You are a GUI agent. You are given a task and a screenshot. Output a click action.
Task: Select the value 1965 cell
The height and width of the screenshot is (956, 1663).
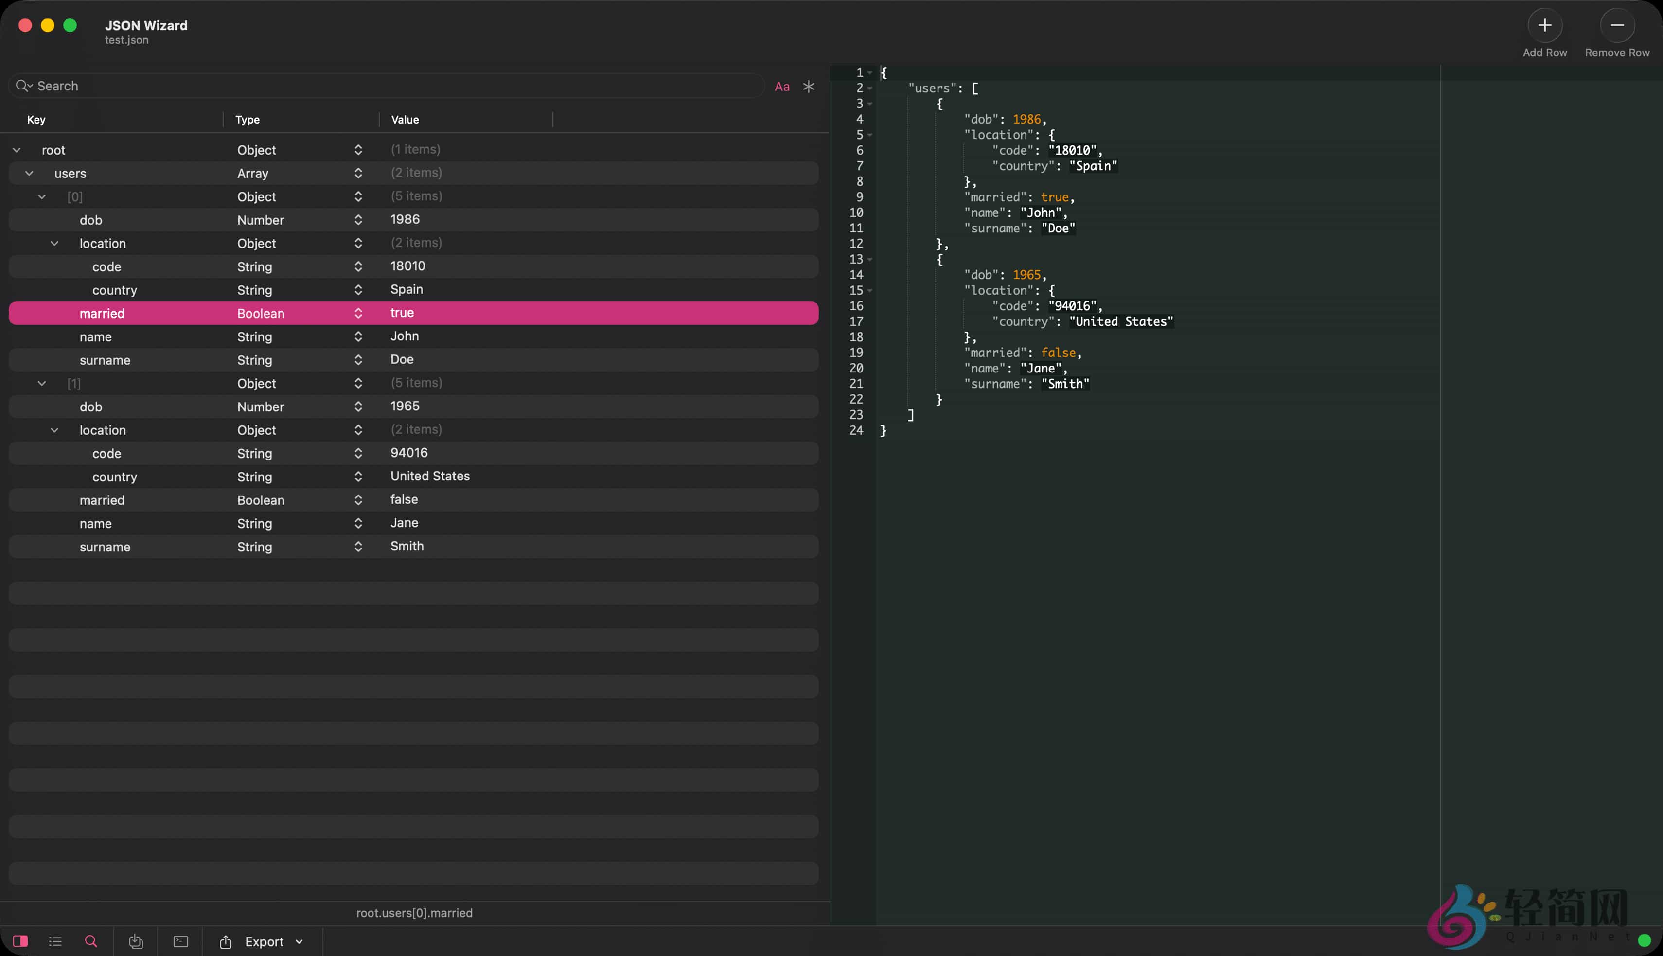(x=405, y=406)
